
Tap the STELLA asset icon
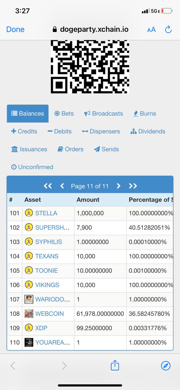tap(29, 213)
